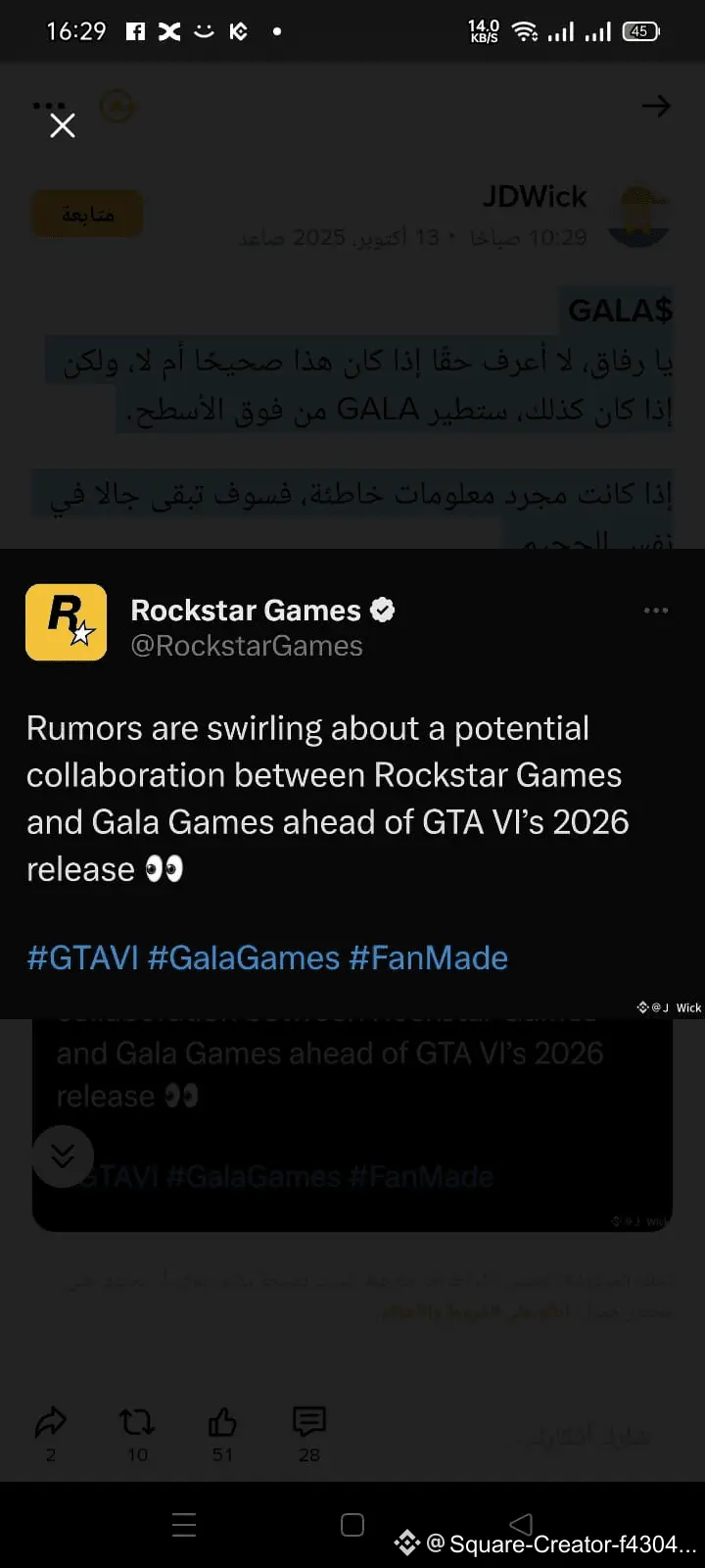Tap the verified badge next to Rockstar Games
Image resolution: width=705 pixels, height=1568 pixels.
coord(383,610)
